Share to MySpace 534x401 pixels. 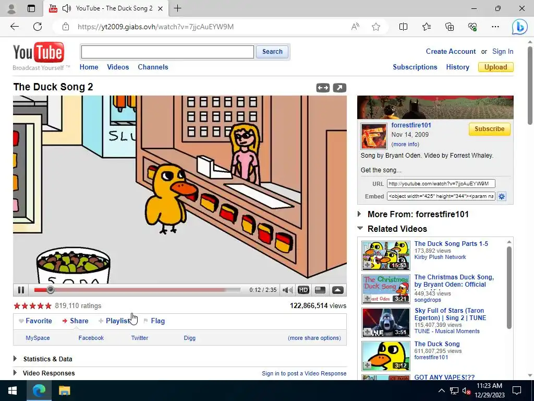(38, 338)
